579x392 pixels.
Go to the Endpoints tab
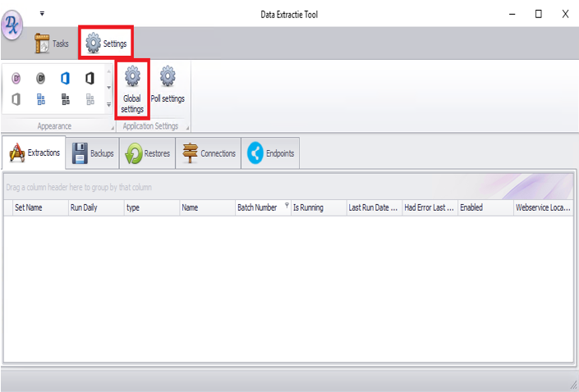(270, 153)
